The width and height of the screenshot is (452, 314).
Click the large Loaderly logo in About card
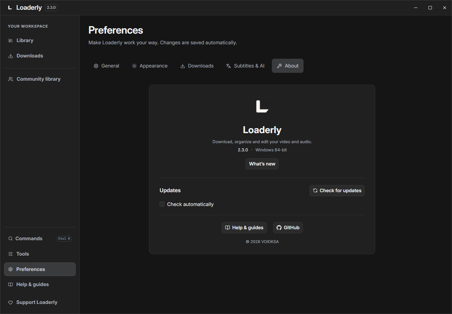click(x=262, y=106)
